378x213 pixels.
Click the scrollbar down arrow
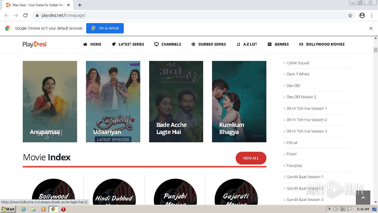coord(376,202)
